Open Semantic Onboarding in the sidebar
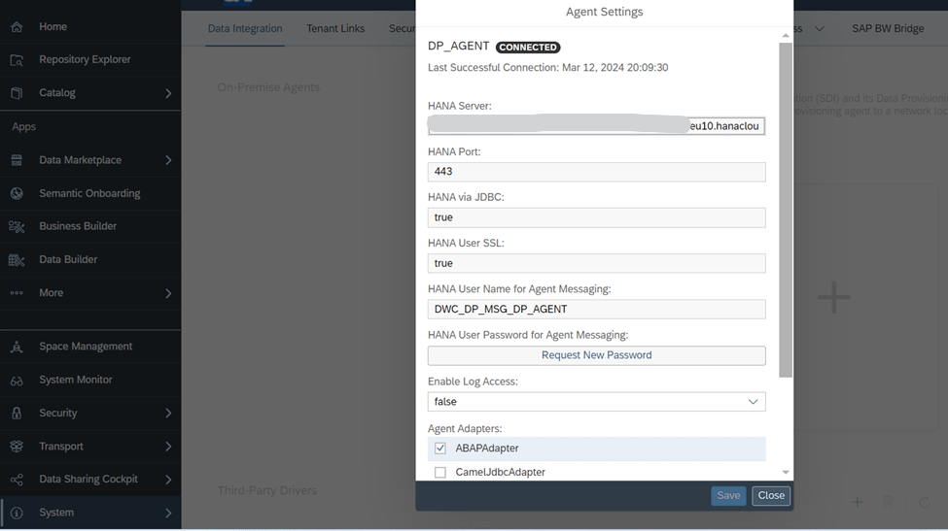 90,193
